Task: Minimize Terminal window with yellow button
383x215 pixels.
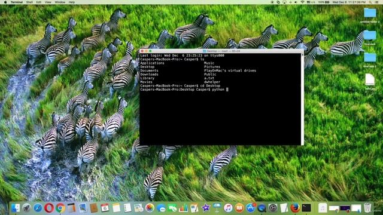Action: tap(146, 51)
